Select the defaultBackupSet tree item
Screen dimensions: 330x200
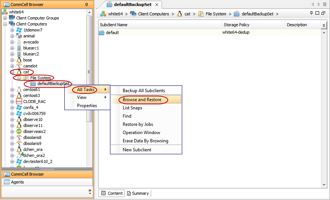click(53, 84)
